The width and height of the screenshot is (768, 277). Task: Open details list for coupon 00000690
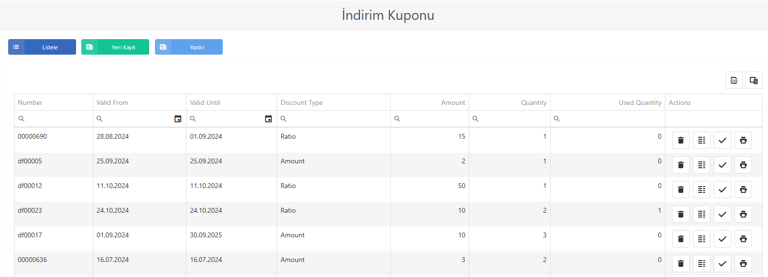point(702,140)
